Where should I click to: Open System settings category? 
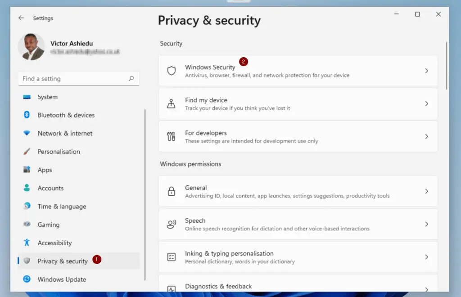point(79,97)
